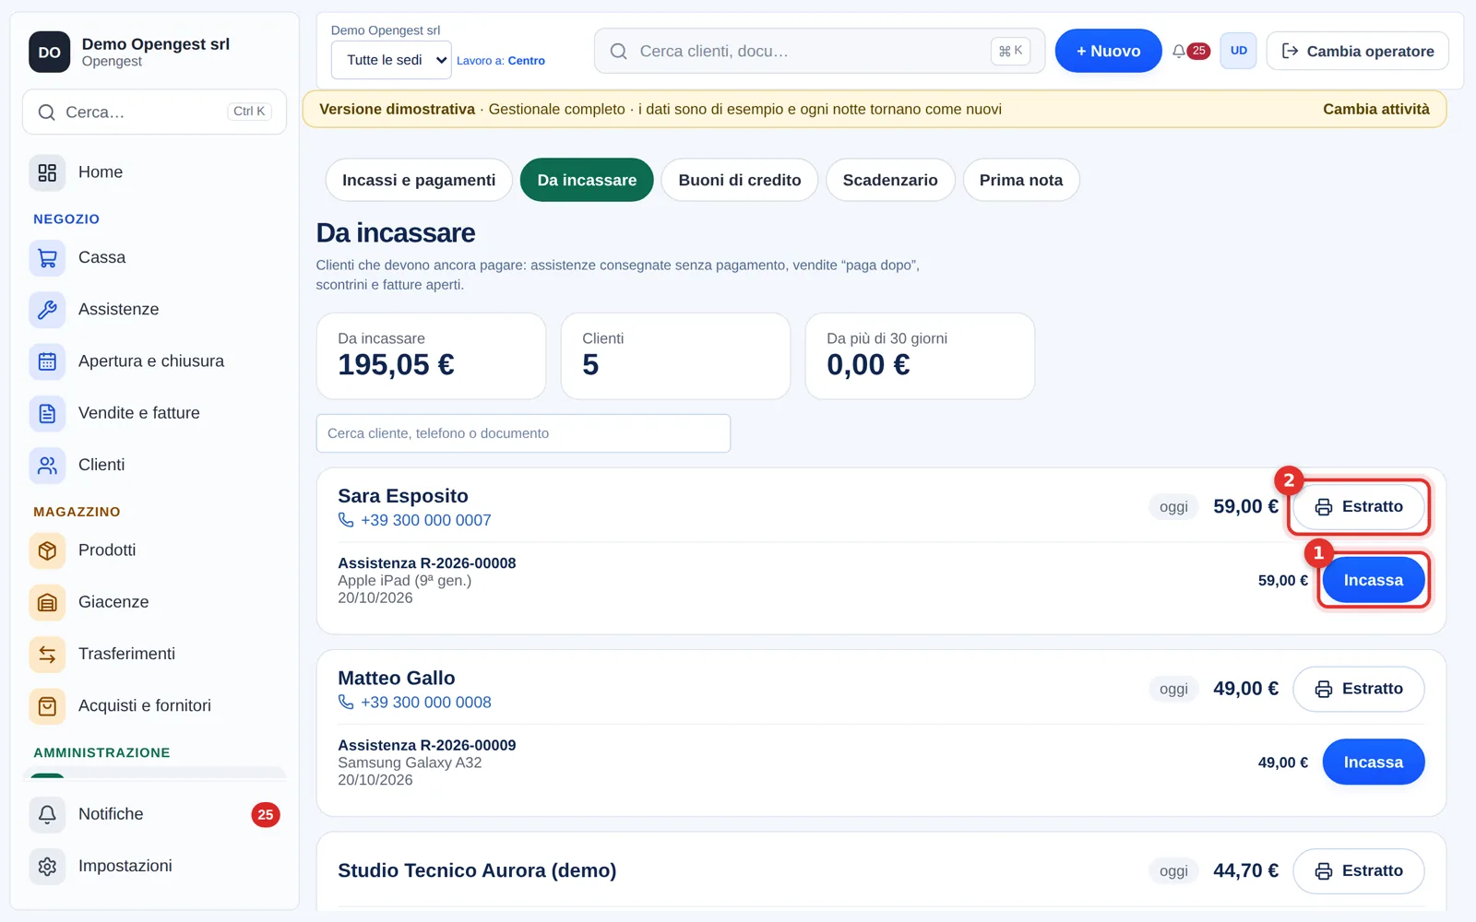Screen dimensions: 1476x922
Task: Click Incassa for Assistenza R-2026-00009
Action: click(1374, 762)
